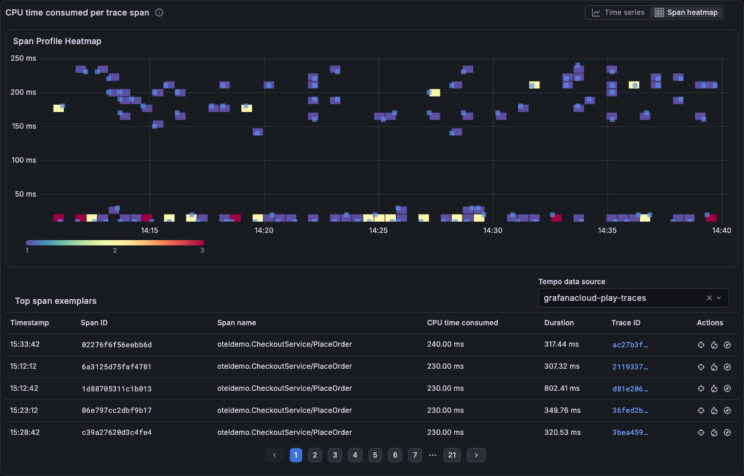Jump to pagination page 7
This screenshot has width=744, height=476.
tap(414, 455)
